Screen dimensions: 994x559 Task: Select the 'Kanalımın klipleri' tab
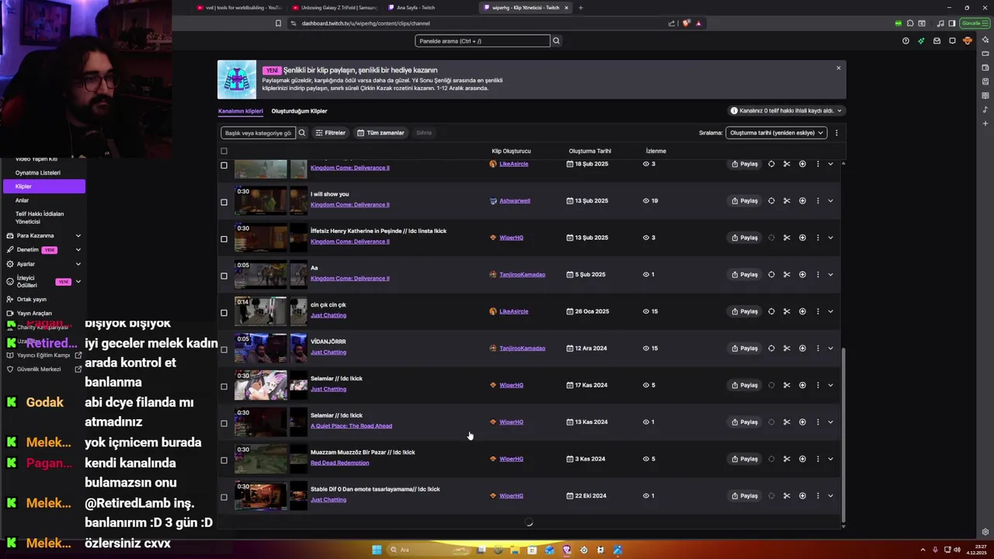pyautogui.click(x=240, y=111)
